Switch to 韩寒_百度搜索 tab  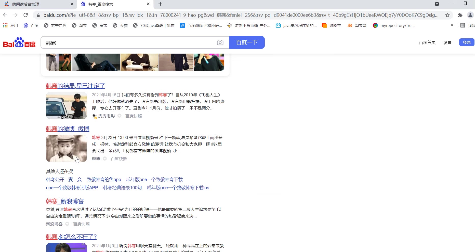(x=115, y=4)
